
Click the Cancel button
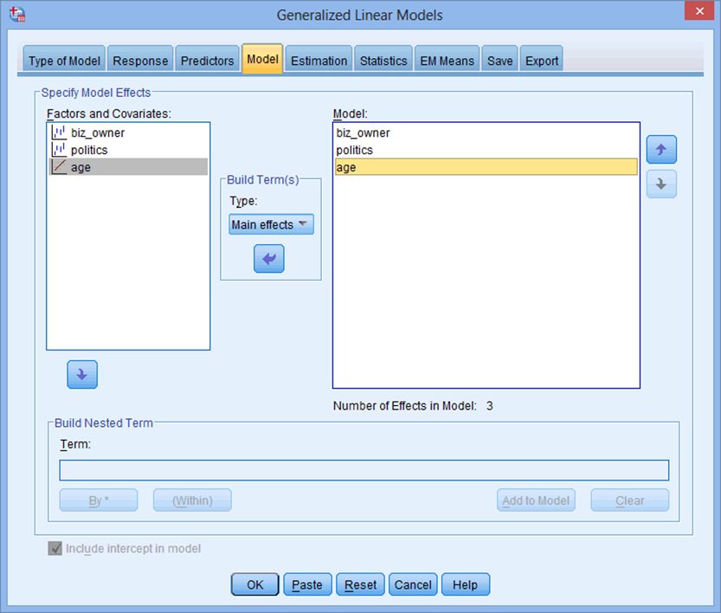tap(413, 584)
